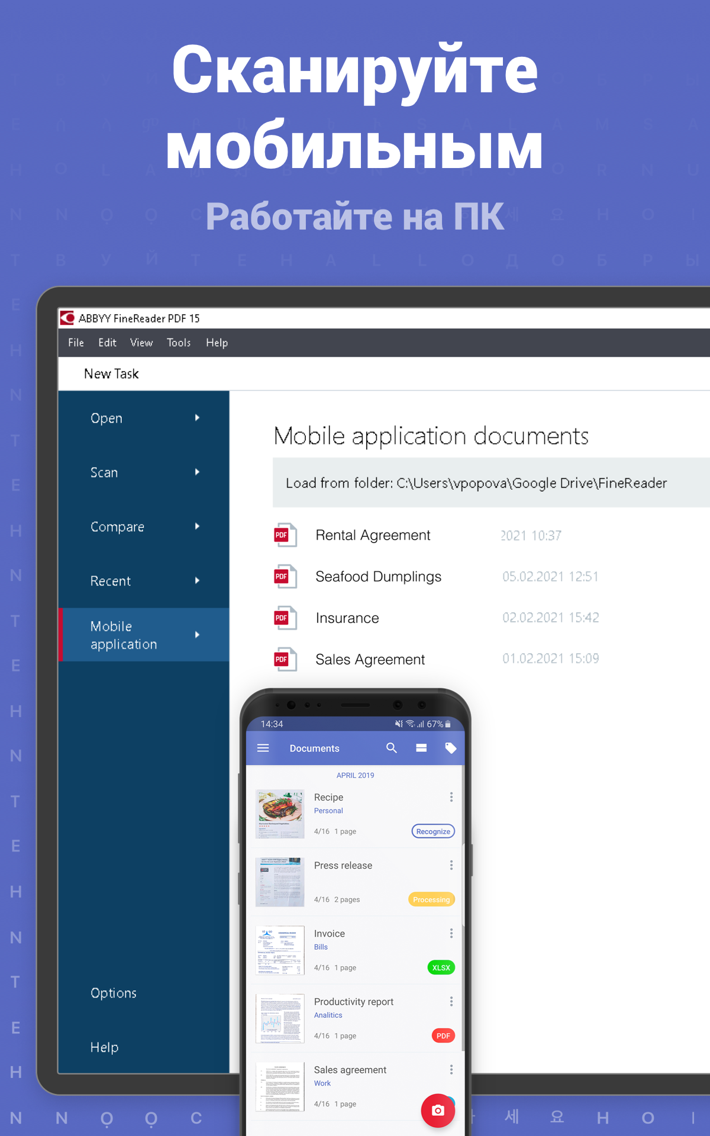Image resolution: width=710 pixels, height=1136 pixels.
Task: Expand the Mobile application arrow
Action: (197, 635)
